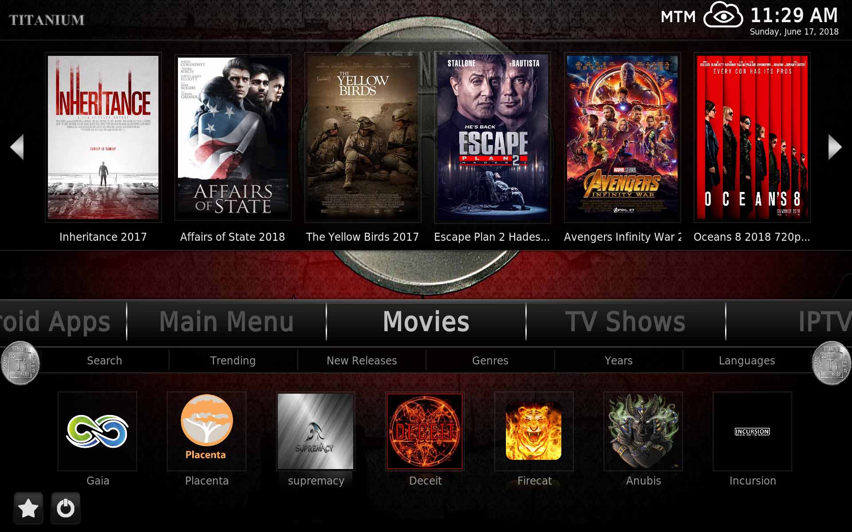Expand the Years filter dropdown

618,360
